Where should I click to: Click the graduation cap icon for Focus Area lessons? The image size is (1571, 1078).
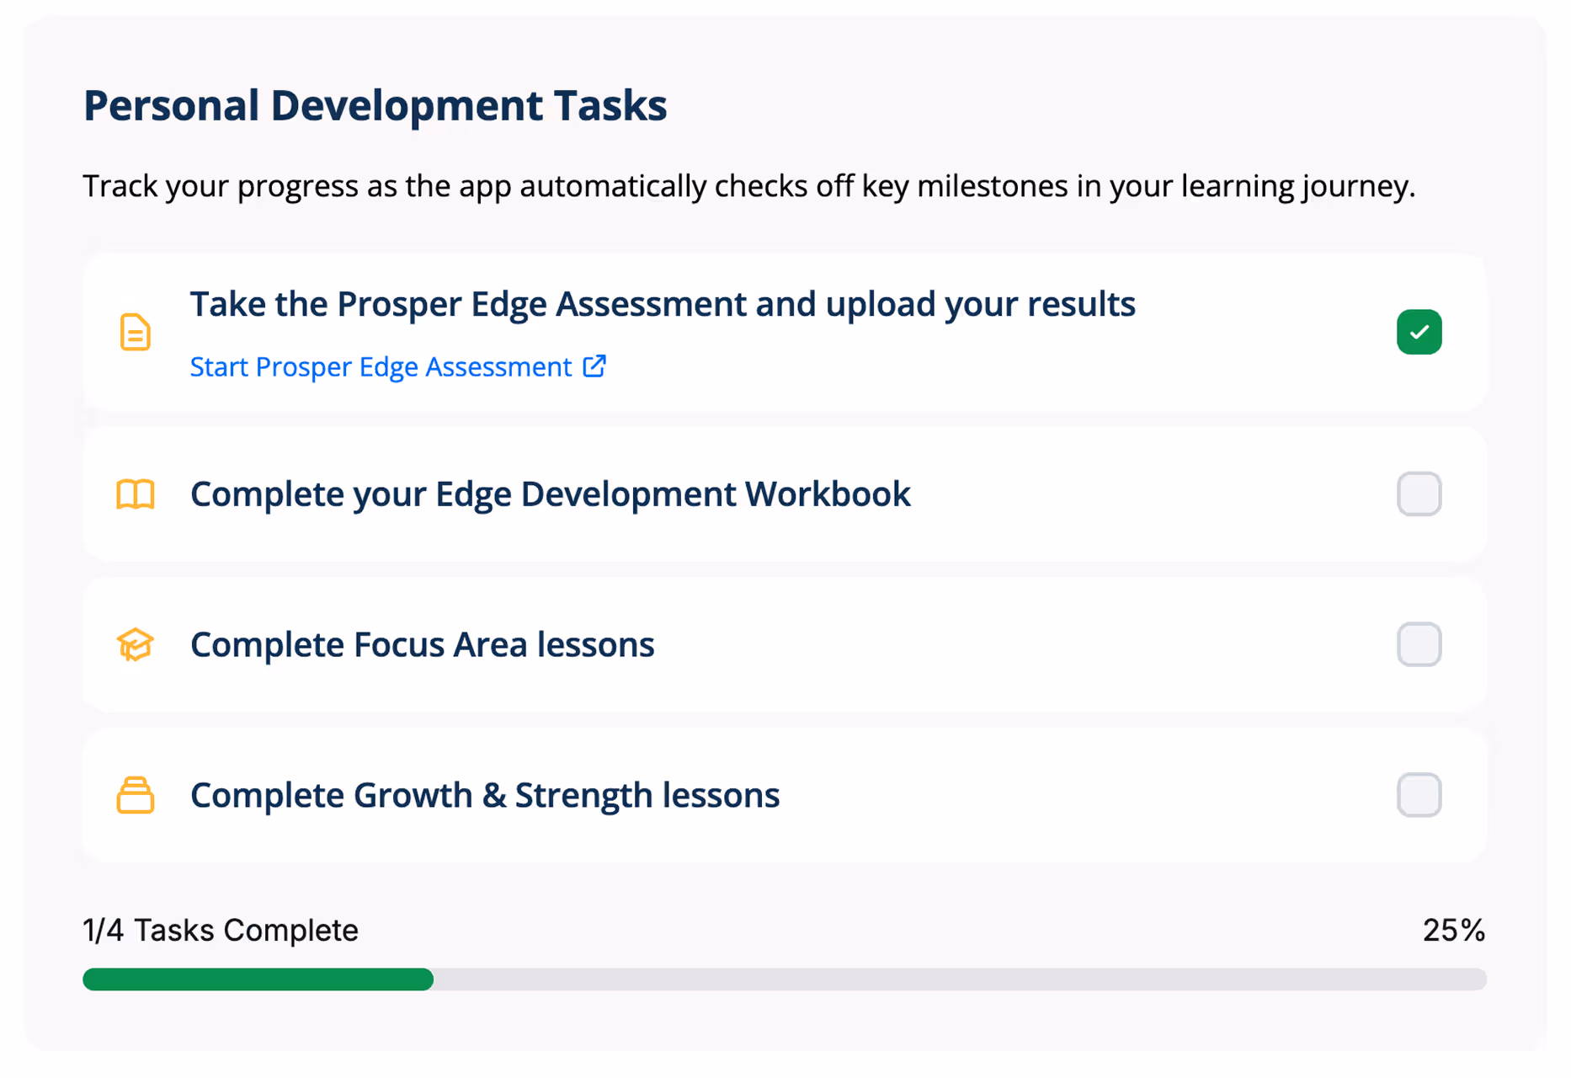coord(136,644)
